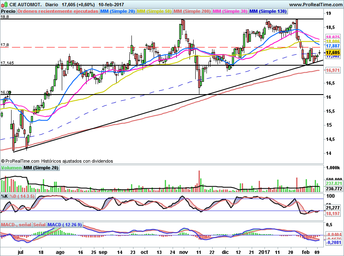Screen dimensions: 344x256
Task: Click the Diario timeframe text
Action: pos(52,5)
